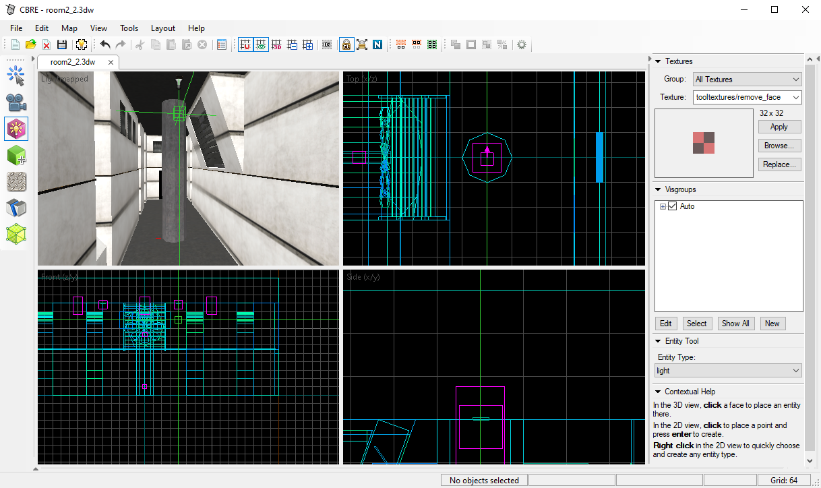
Task: Expand the Auto visgroup tree node
Action: 663,206
